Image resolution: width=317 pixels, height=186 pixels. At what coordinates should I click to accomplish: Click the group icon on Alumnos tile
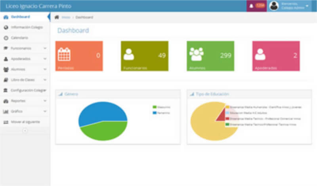point(196,54)
